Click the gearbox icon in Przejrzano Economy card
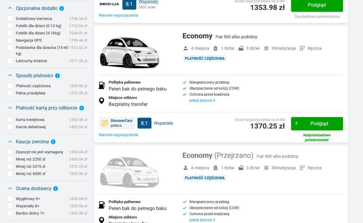The height and width of the screenshot is (223, 363). [x=302, y=168]
